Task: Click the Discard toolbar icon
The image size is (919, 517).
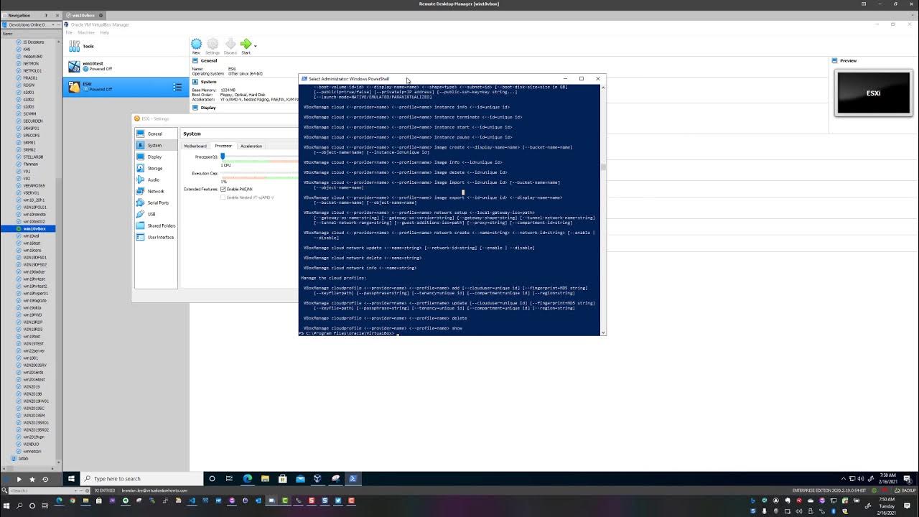Action: 230,45
